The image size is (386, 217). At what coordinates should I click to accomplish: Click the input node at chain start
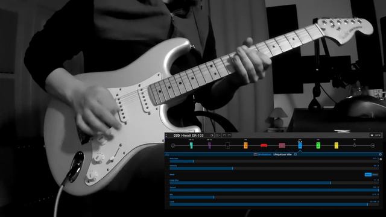[x=173, y=146]
